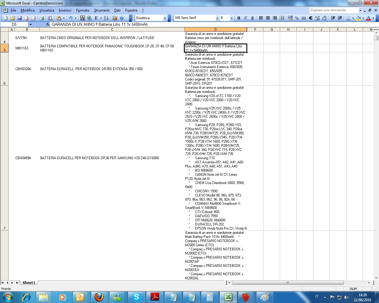Viewport: 379px width, 303px height.
Task: Open the AutoSum functions dropdown arrow
Action: point(101,18)
